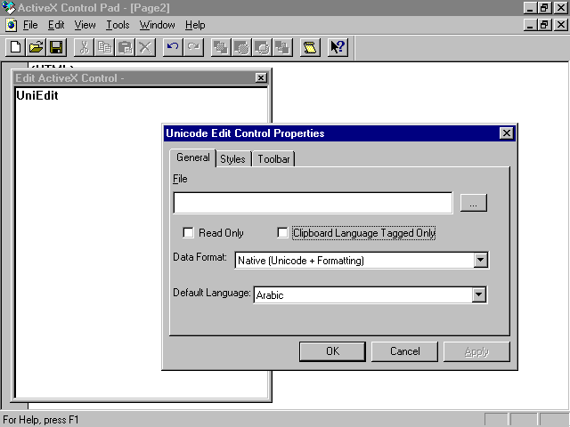Open the Default Language dropdown
Screen dimensions: 570x427
478,294
